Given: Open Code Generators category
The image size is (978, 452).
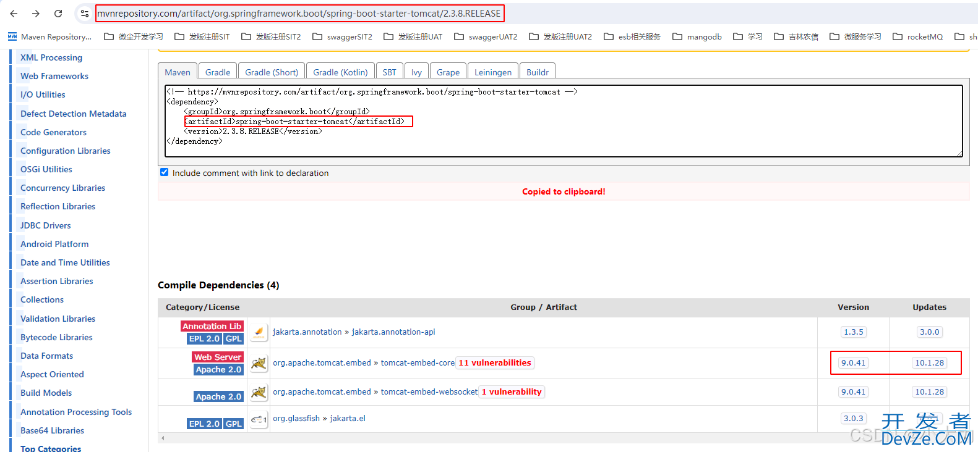Looking at the screenshot, I should click(53, 132).
